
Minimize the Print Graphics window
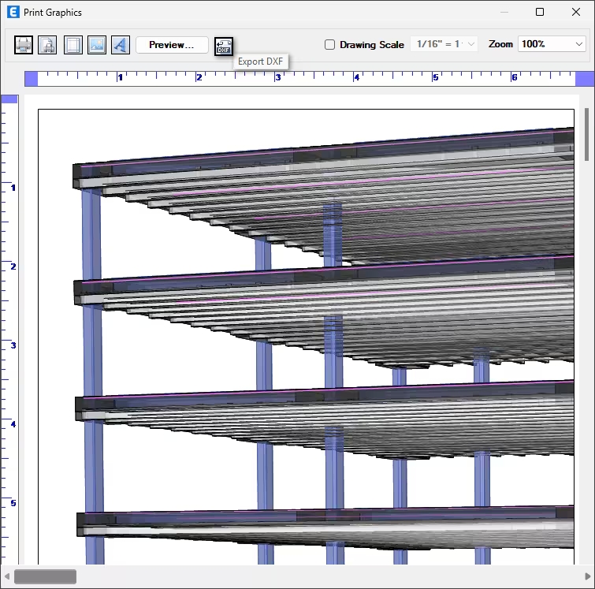click(504, 13)
